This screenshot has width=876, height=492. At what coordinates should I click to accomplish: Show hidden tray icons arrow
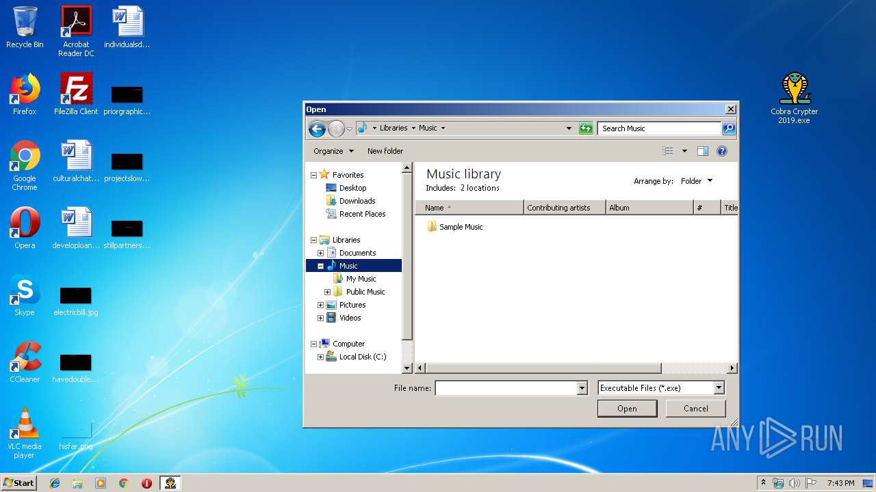(763, 483)
